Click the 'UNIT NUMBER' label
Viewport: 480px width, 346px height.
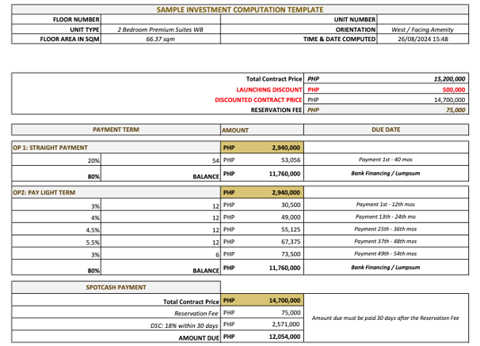[355, 20]
